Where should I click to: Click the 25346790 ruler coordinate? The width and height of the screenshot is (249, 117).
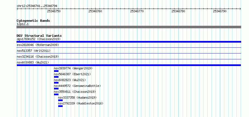click(x=220, y=11)
